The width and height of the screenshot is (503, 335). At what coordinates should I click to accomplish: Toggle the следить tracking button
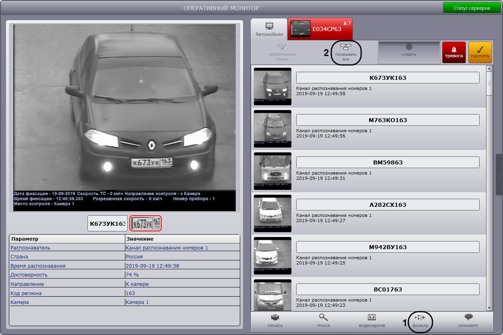[409, 52]
